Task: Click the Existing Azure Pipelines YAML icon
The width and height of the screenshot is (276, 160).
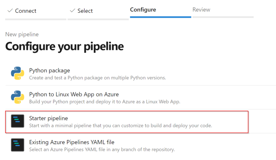Action: 17,146
